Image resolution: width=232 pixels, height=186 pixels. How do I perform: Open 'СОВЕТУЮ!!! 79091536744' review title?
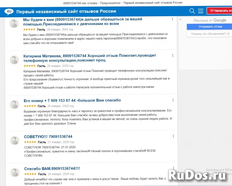click(x=48, y=137)
